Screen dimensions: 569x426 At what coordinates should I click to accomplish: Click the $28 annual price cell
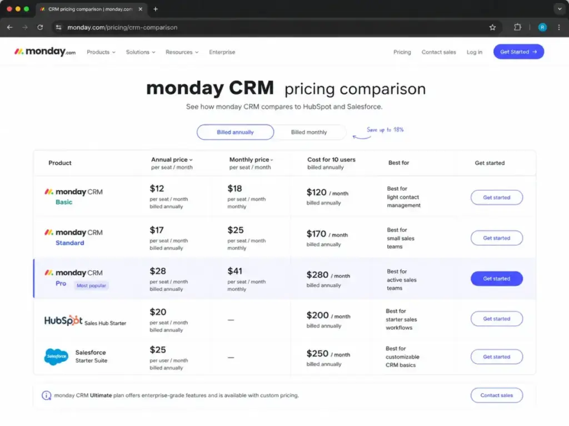click(169, 280)
